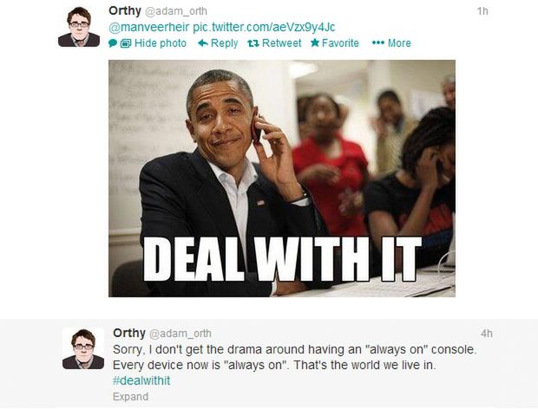Expand the "always on" console tweet
The width and height of the screenshot is (538, 409).
coord(131,396)
